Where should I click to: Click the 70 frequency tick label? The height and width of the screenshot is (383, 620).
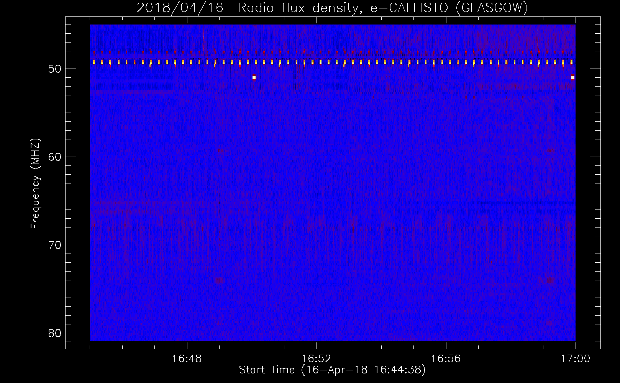pos(55,245)
